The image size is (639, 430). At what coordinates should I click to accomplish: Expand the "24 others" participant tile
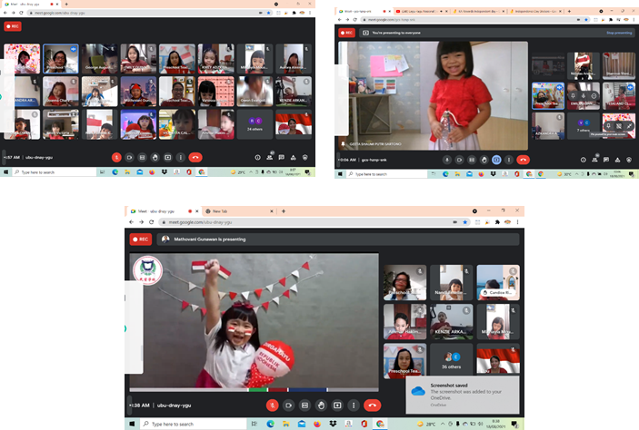click(255, 124)
